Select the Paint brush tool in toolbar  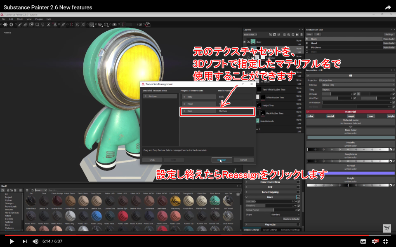click(20, 24)
